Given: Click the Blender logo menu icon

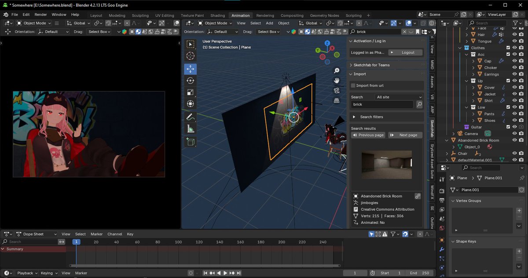Looking at the screenshot, I should (6, 15).
